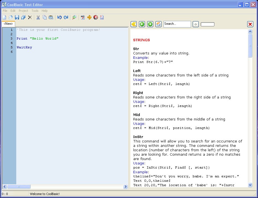Click the comment line 'This is your first CoolBasic program!
This screenshot has width=258, height=198.
58,30
